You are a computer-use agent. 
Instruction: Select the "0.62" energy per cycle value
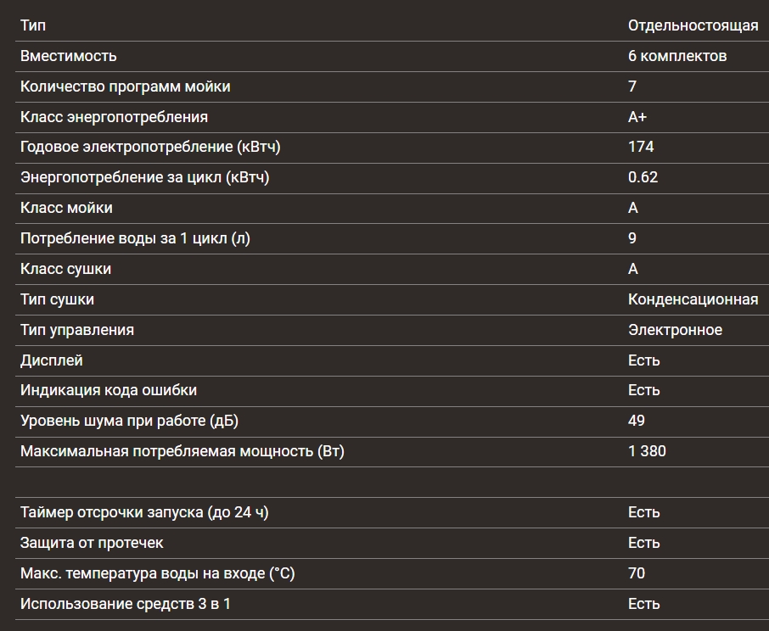tap(643, 177)
